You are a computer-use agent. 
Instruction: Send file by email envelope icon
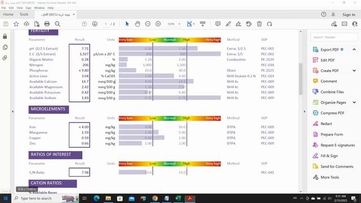click(345, 24)
